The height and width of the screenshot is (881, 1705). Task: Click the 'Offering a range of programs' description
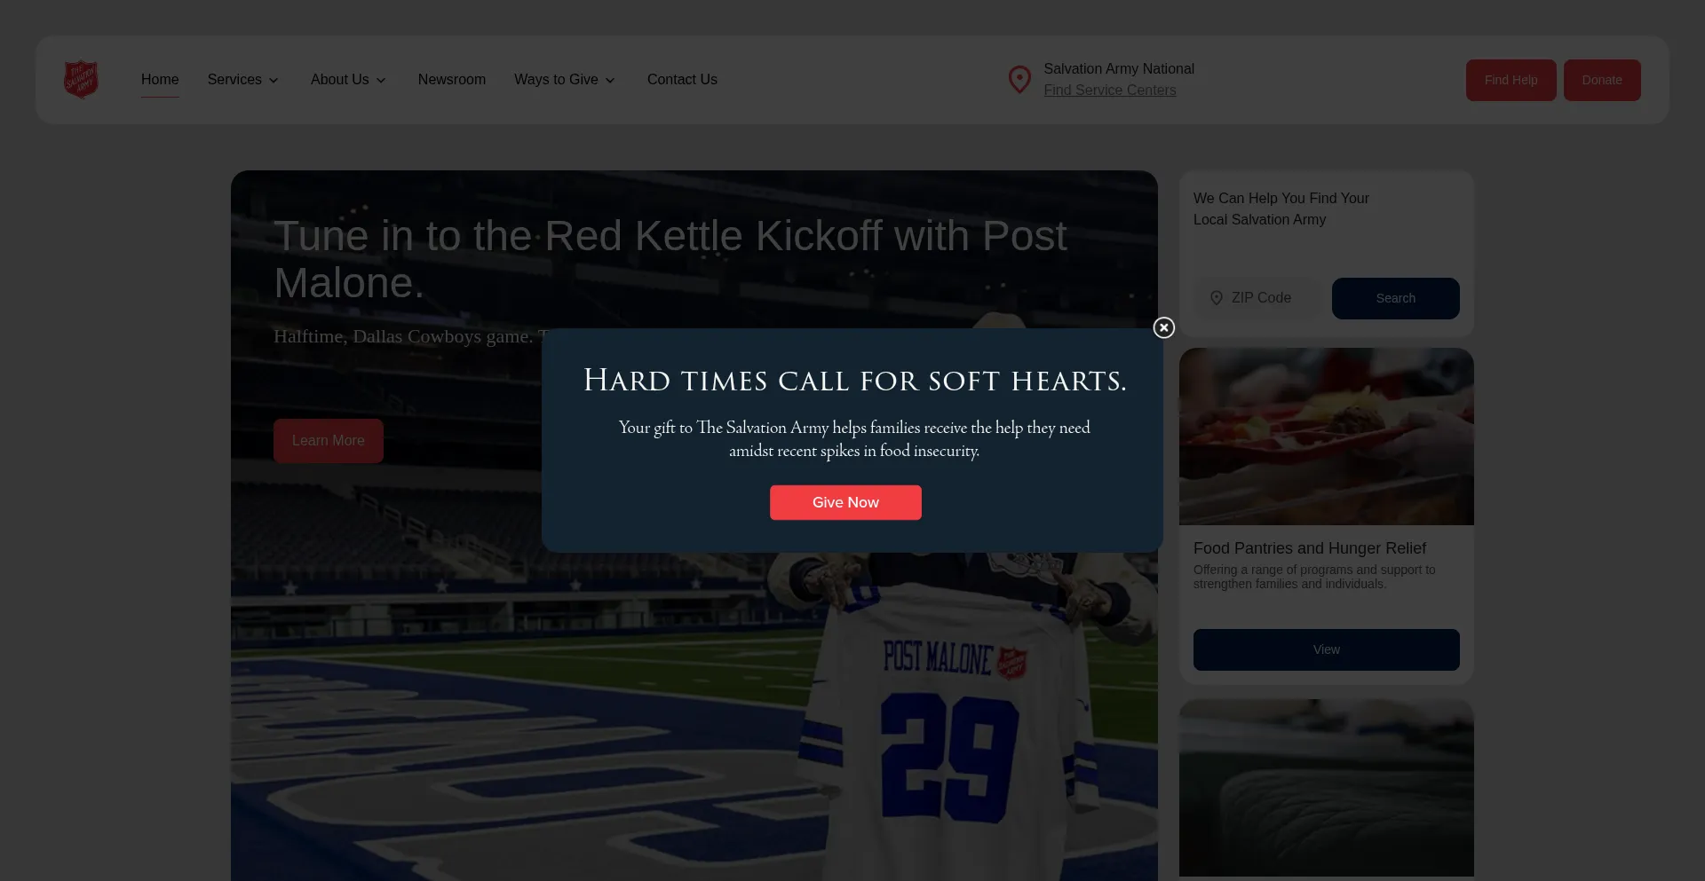(x=1314, y=577)
